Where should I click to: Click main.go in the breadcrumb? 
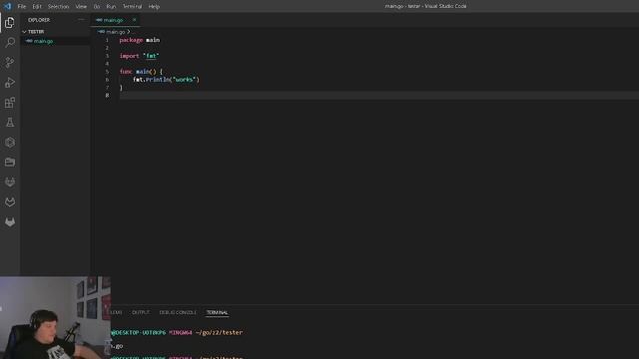[116, 32]
